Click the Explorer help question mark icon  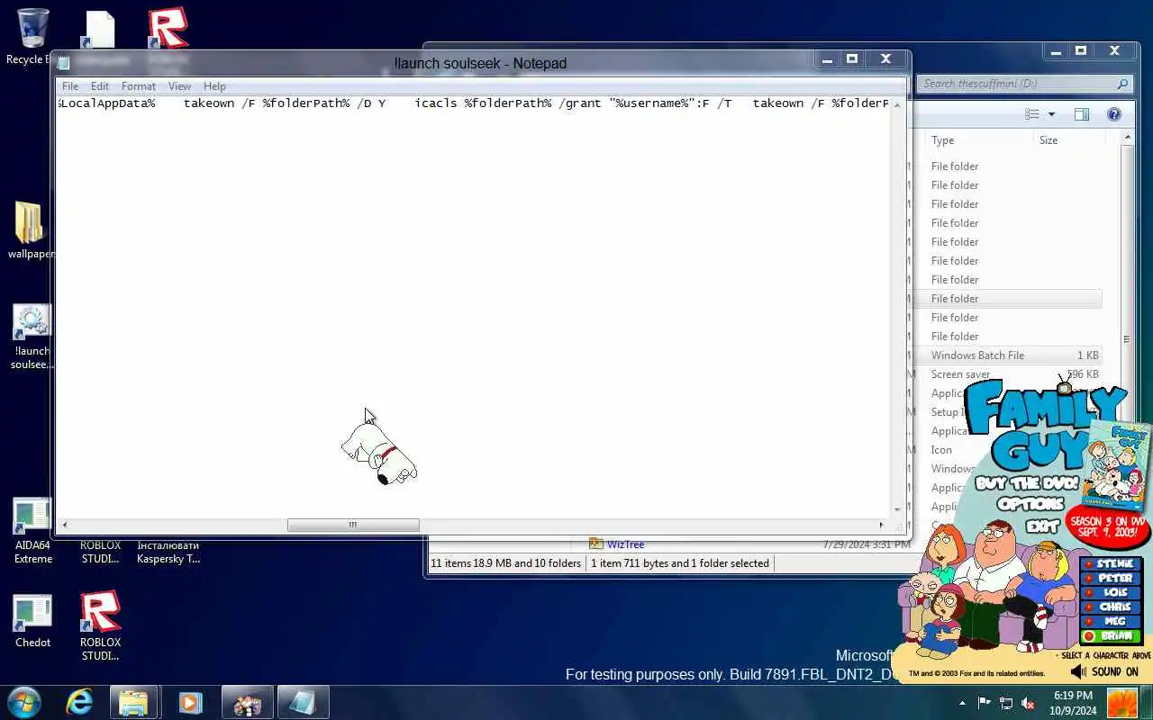1113,114
